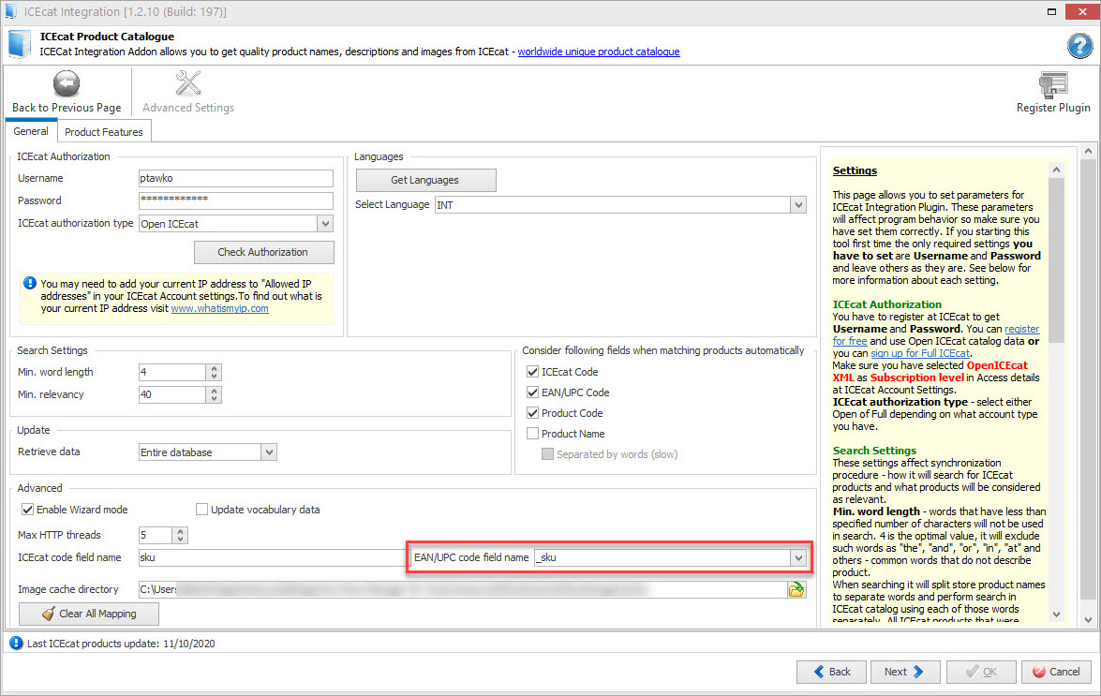This screenshot has width=1101, height=696.
Task: Click the Max HTTP threads number field
Action: [x=156, y=535]
